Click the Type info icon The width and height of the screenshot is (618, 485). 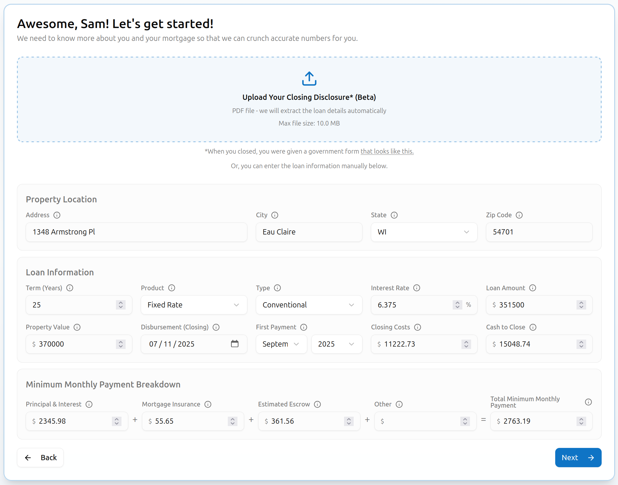coord(277,288)
